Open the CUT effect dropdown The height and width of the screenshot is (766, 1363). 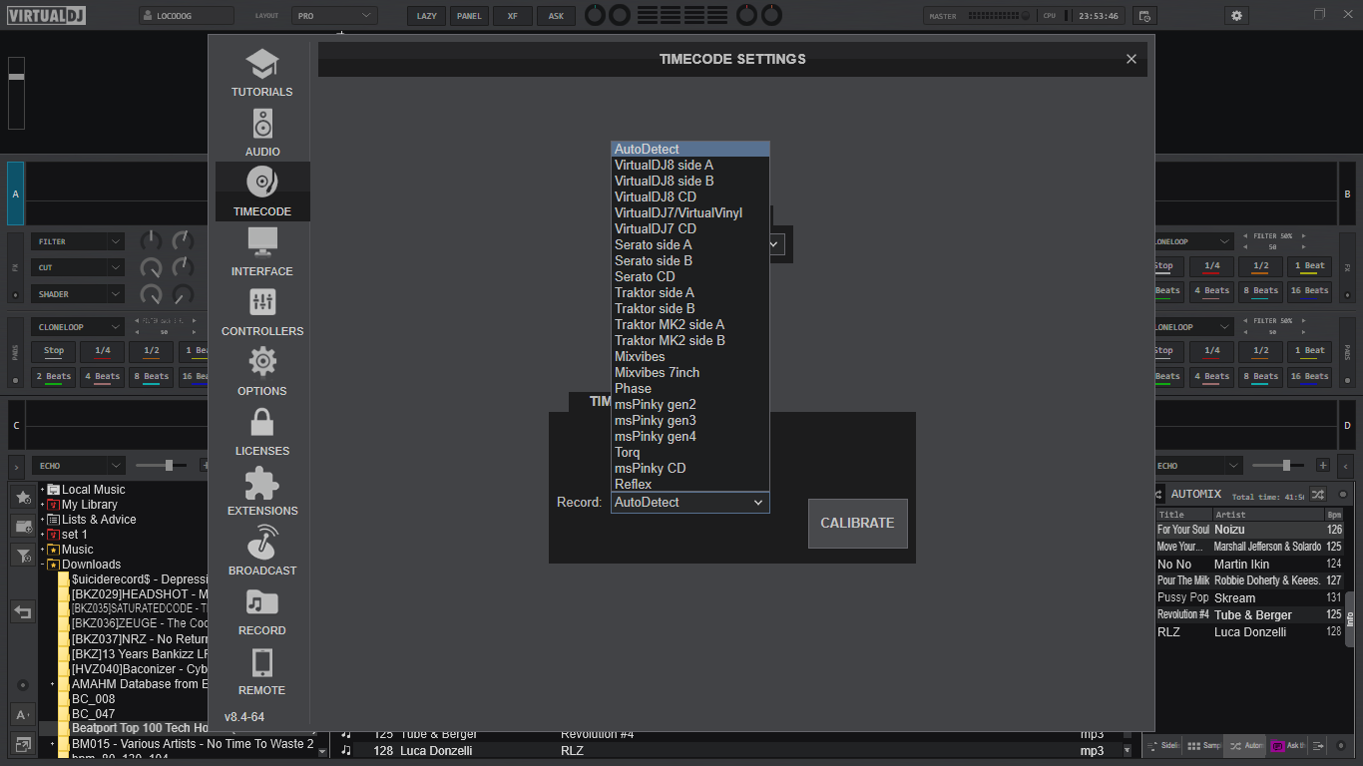[78, 267]
